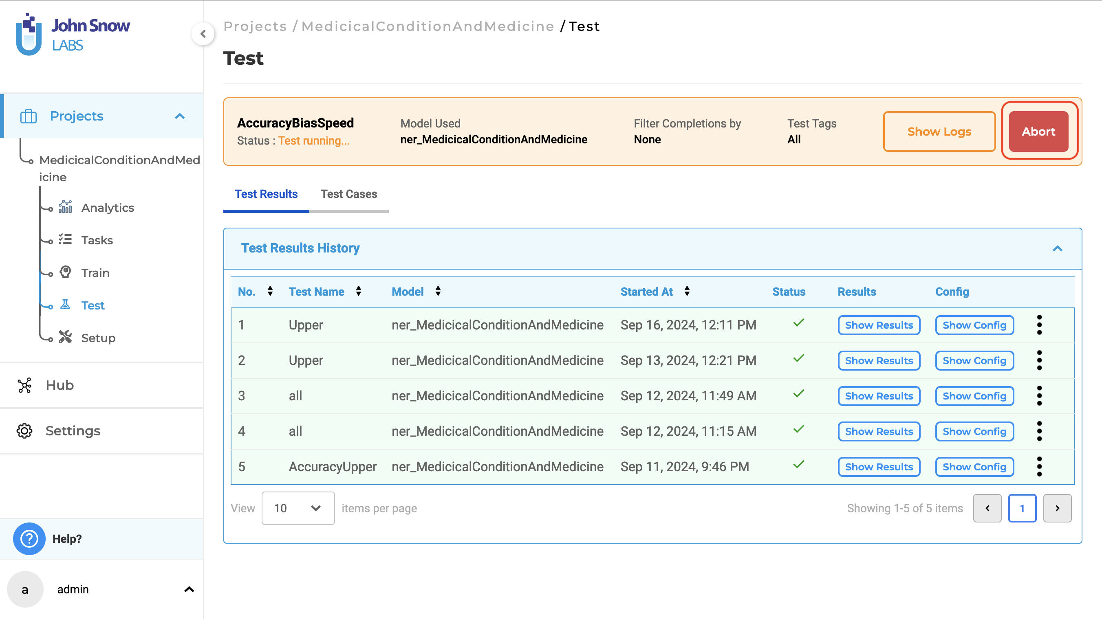The image size is (1102, 619).
Task: Open Analytics chart icon in sidebar
Action: coord(66,207)
